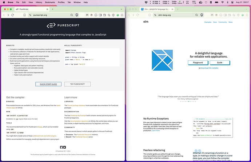Open Brave Shields for purescript.org

click(77, 15)
